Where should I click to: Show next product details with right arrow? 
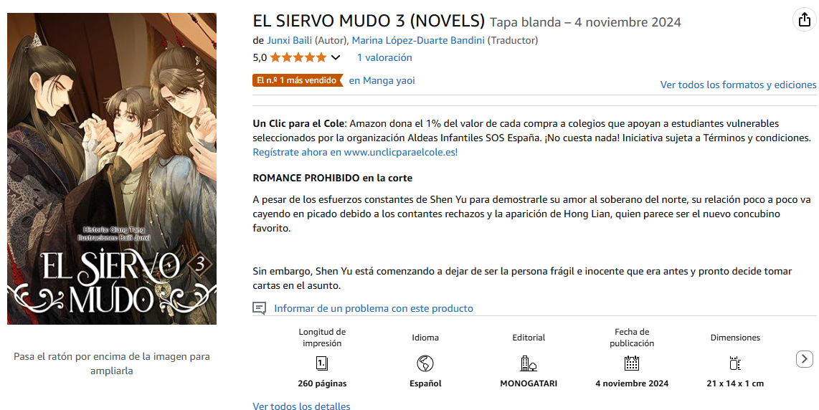[x=805, y=359]
